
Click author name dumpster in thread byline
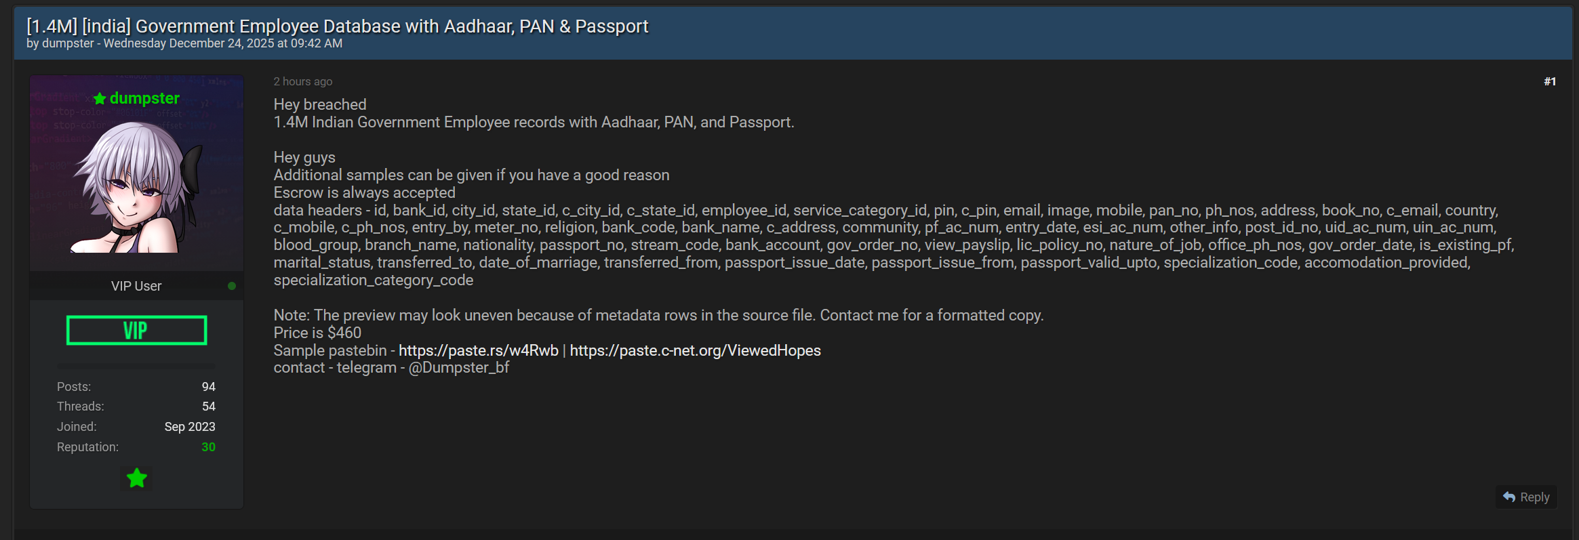[68, 43]
